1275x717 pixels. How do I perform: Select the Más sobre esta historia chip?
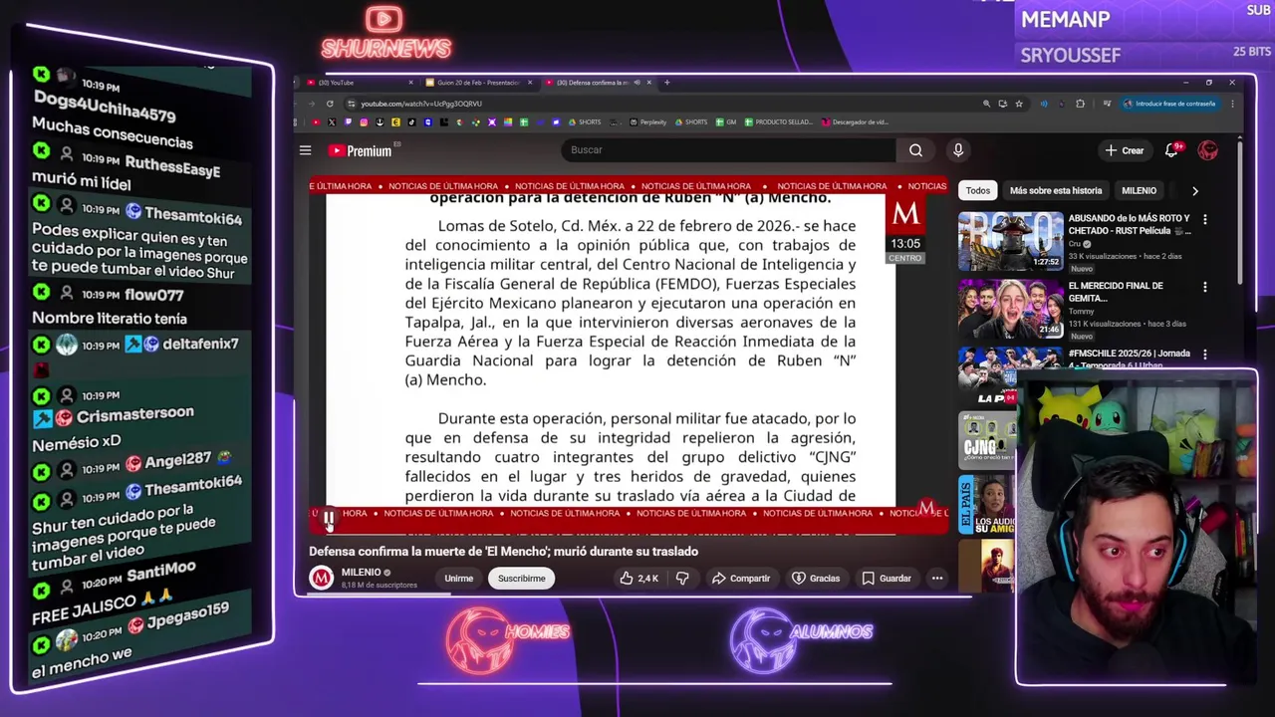1056,191
